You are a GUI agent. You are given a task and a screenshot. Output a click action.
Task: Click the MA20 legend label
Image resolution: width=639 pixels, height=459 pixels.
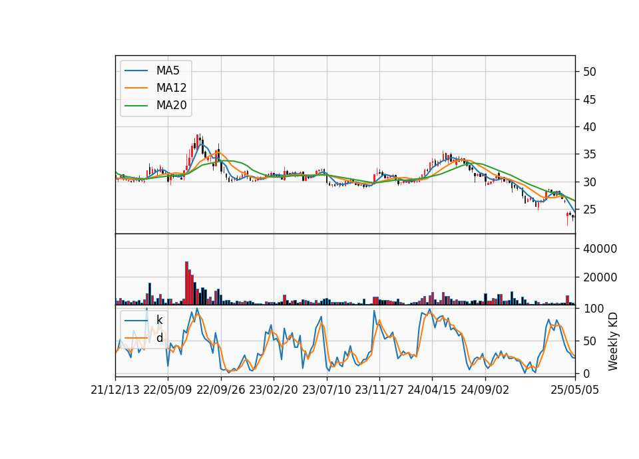click(171, 105)
